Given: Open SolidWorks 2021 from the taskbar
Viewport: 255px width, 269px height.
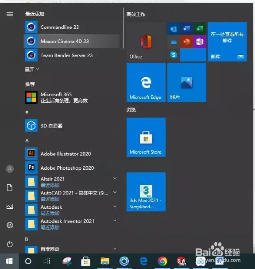Looking at the screenshot, I should 182,261.
